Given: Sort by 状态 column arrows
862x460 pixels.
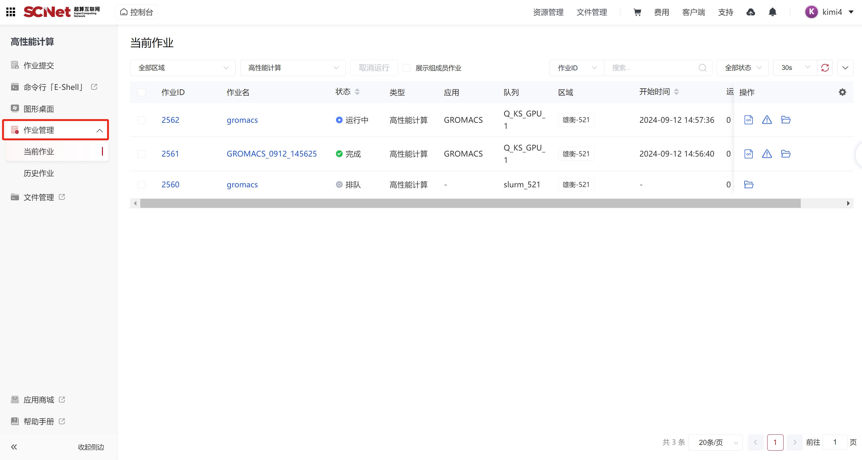Looking at the screenshot, I should click(x=357, y=92).
